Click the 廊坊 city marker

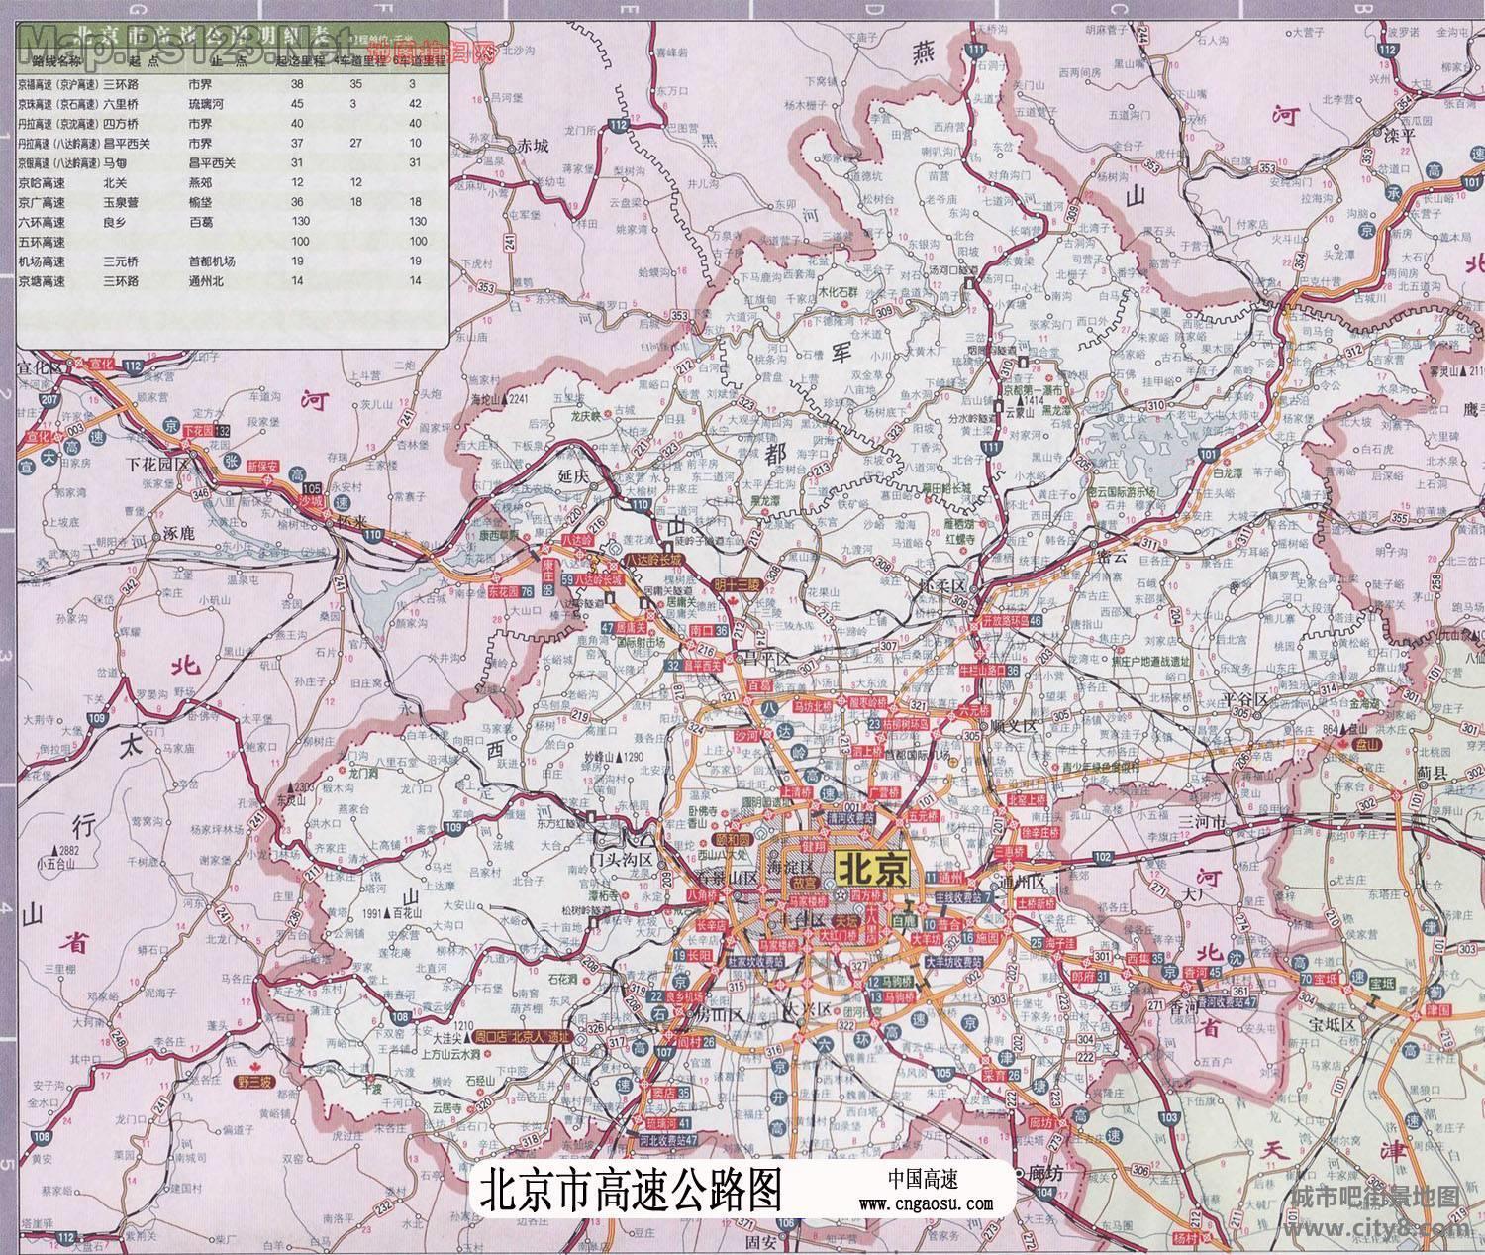(1041, 1174)
